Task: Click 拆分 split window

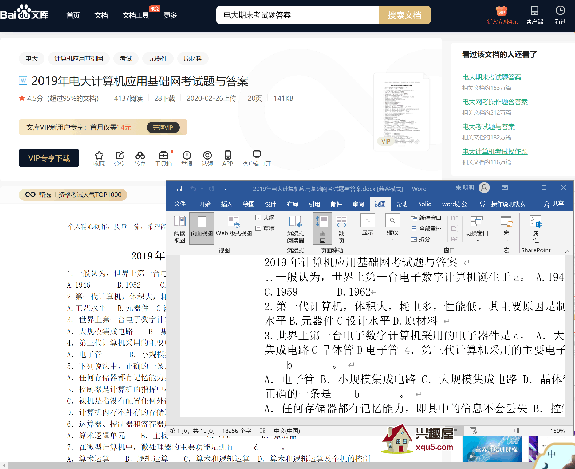Action: pyautogui.click(x=421, y=239)
